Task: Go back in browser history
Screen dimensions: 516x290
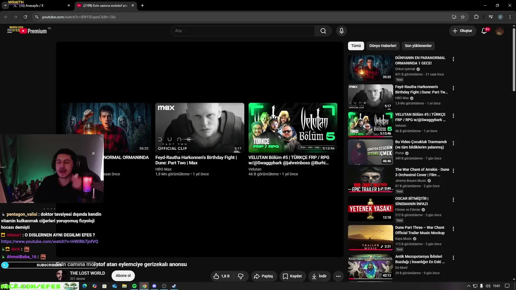Action: pyautogui.click(x=6, y=17)
